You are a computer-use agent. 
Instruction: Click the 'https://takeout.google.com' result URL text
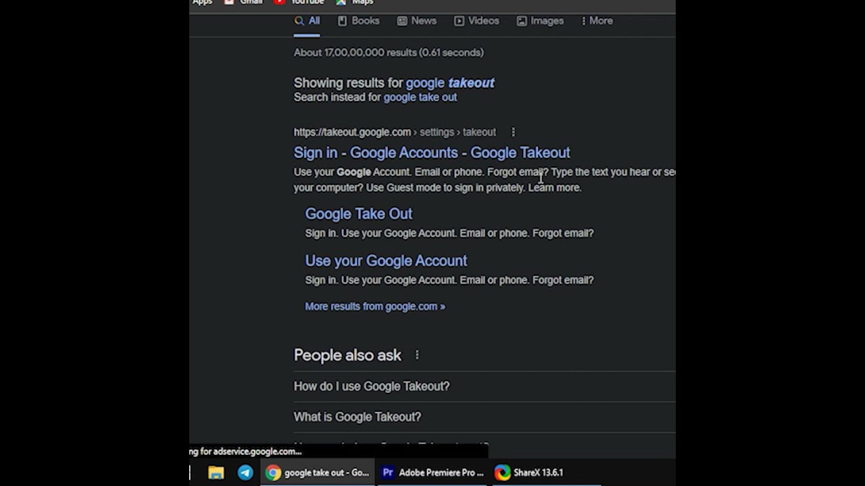coord(352,132)
